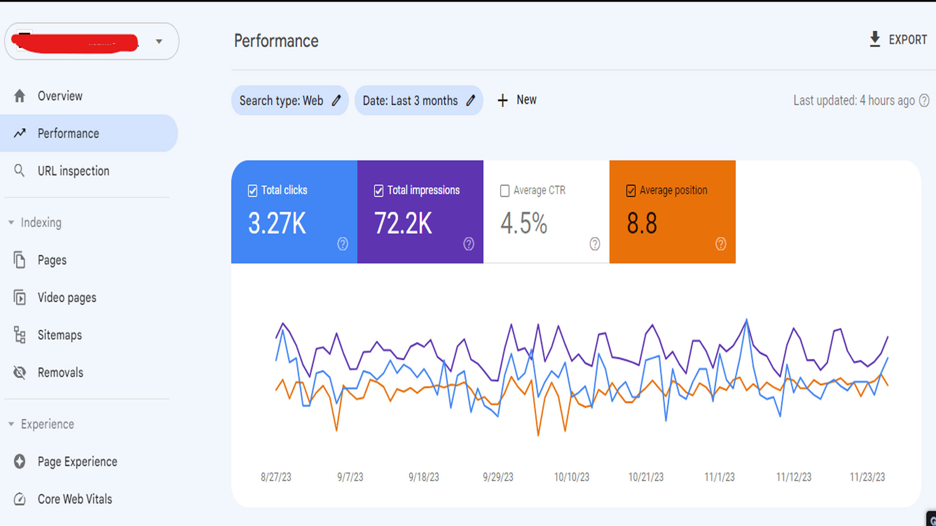
Task: Uncheck the Average position checkbox
Action: click(x=631, y=190)
